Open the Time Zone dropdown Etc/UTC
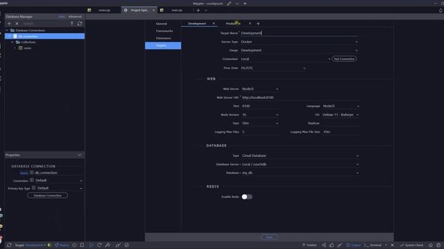This screenshot has height=249, width=444. [273, 68]
